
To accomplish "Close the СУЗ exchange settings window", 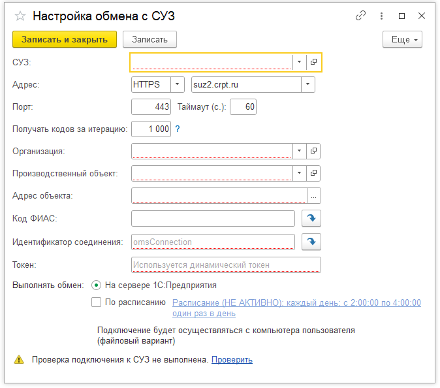I will [422, 16].
